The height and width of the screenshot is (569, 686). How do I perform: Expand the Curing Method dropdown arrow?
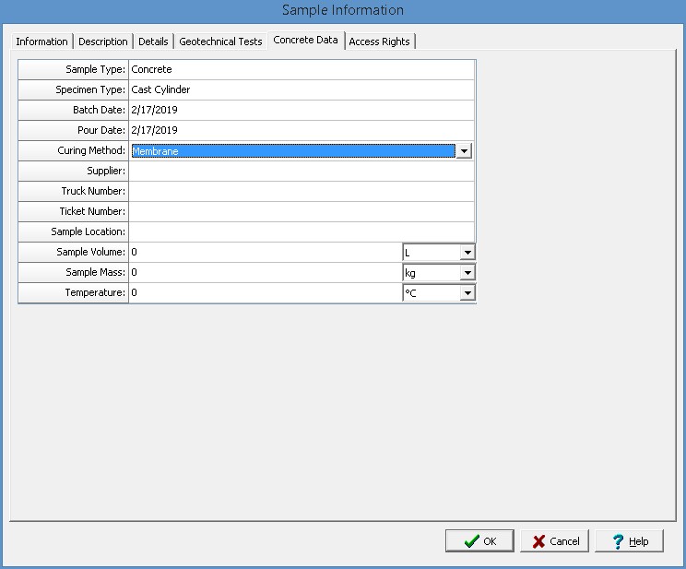pos(465,151)
